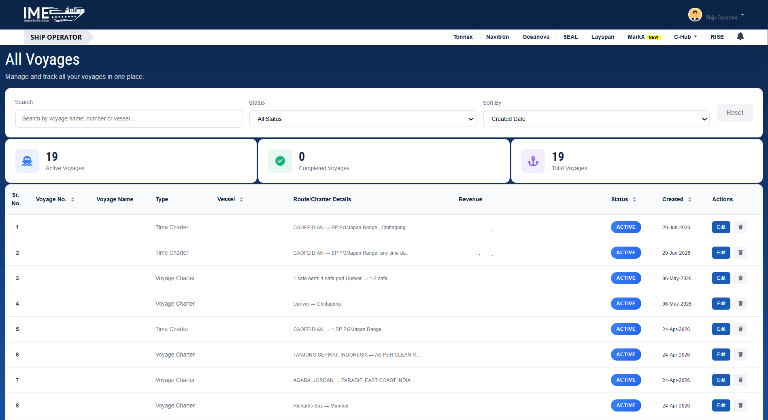Delete voyage row 2 with trash icon
Image resolution: width=768 pixels, height=420 pixels.
click(x=740, y=253)
